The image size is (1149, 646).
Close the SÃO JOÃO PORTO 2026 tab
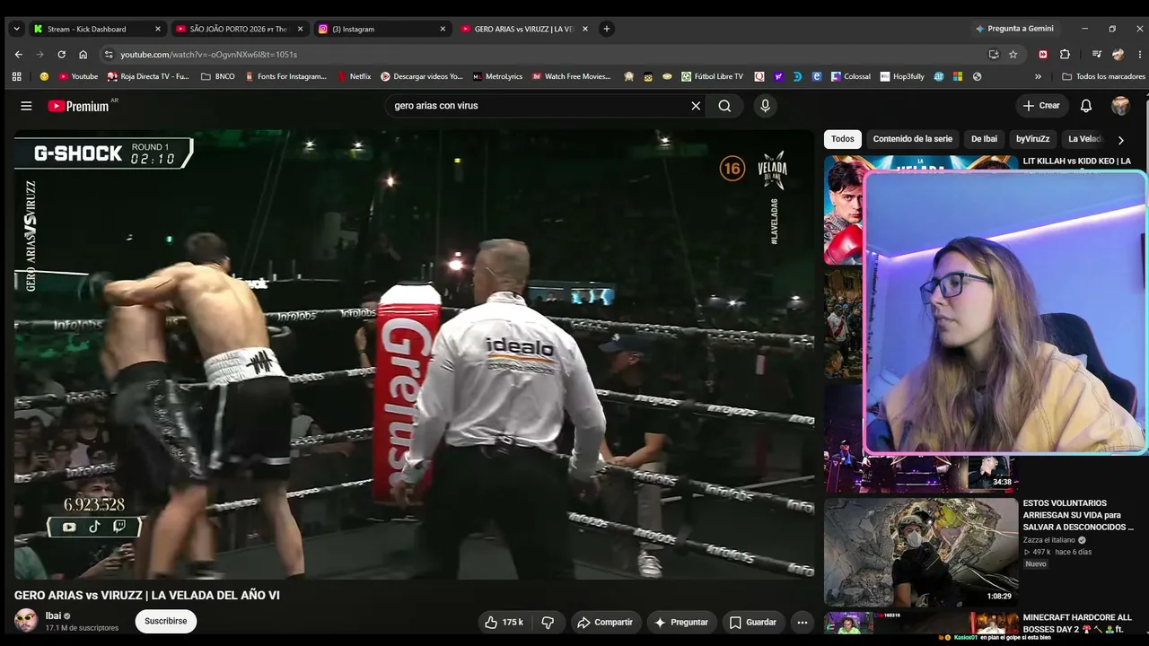coord(301,29)
